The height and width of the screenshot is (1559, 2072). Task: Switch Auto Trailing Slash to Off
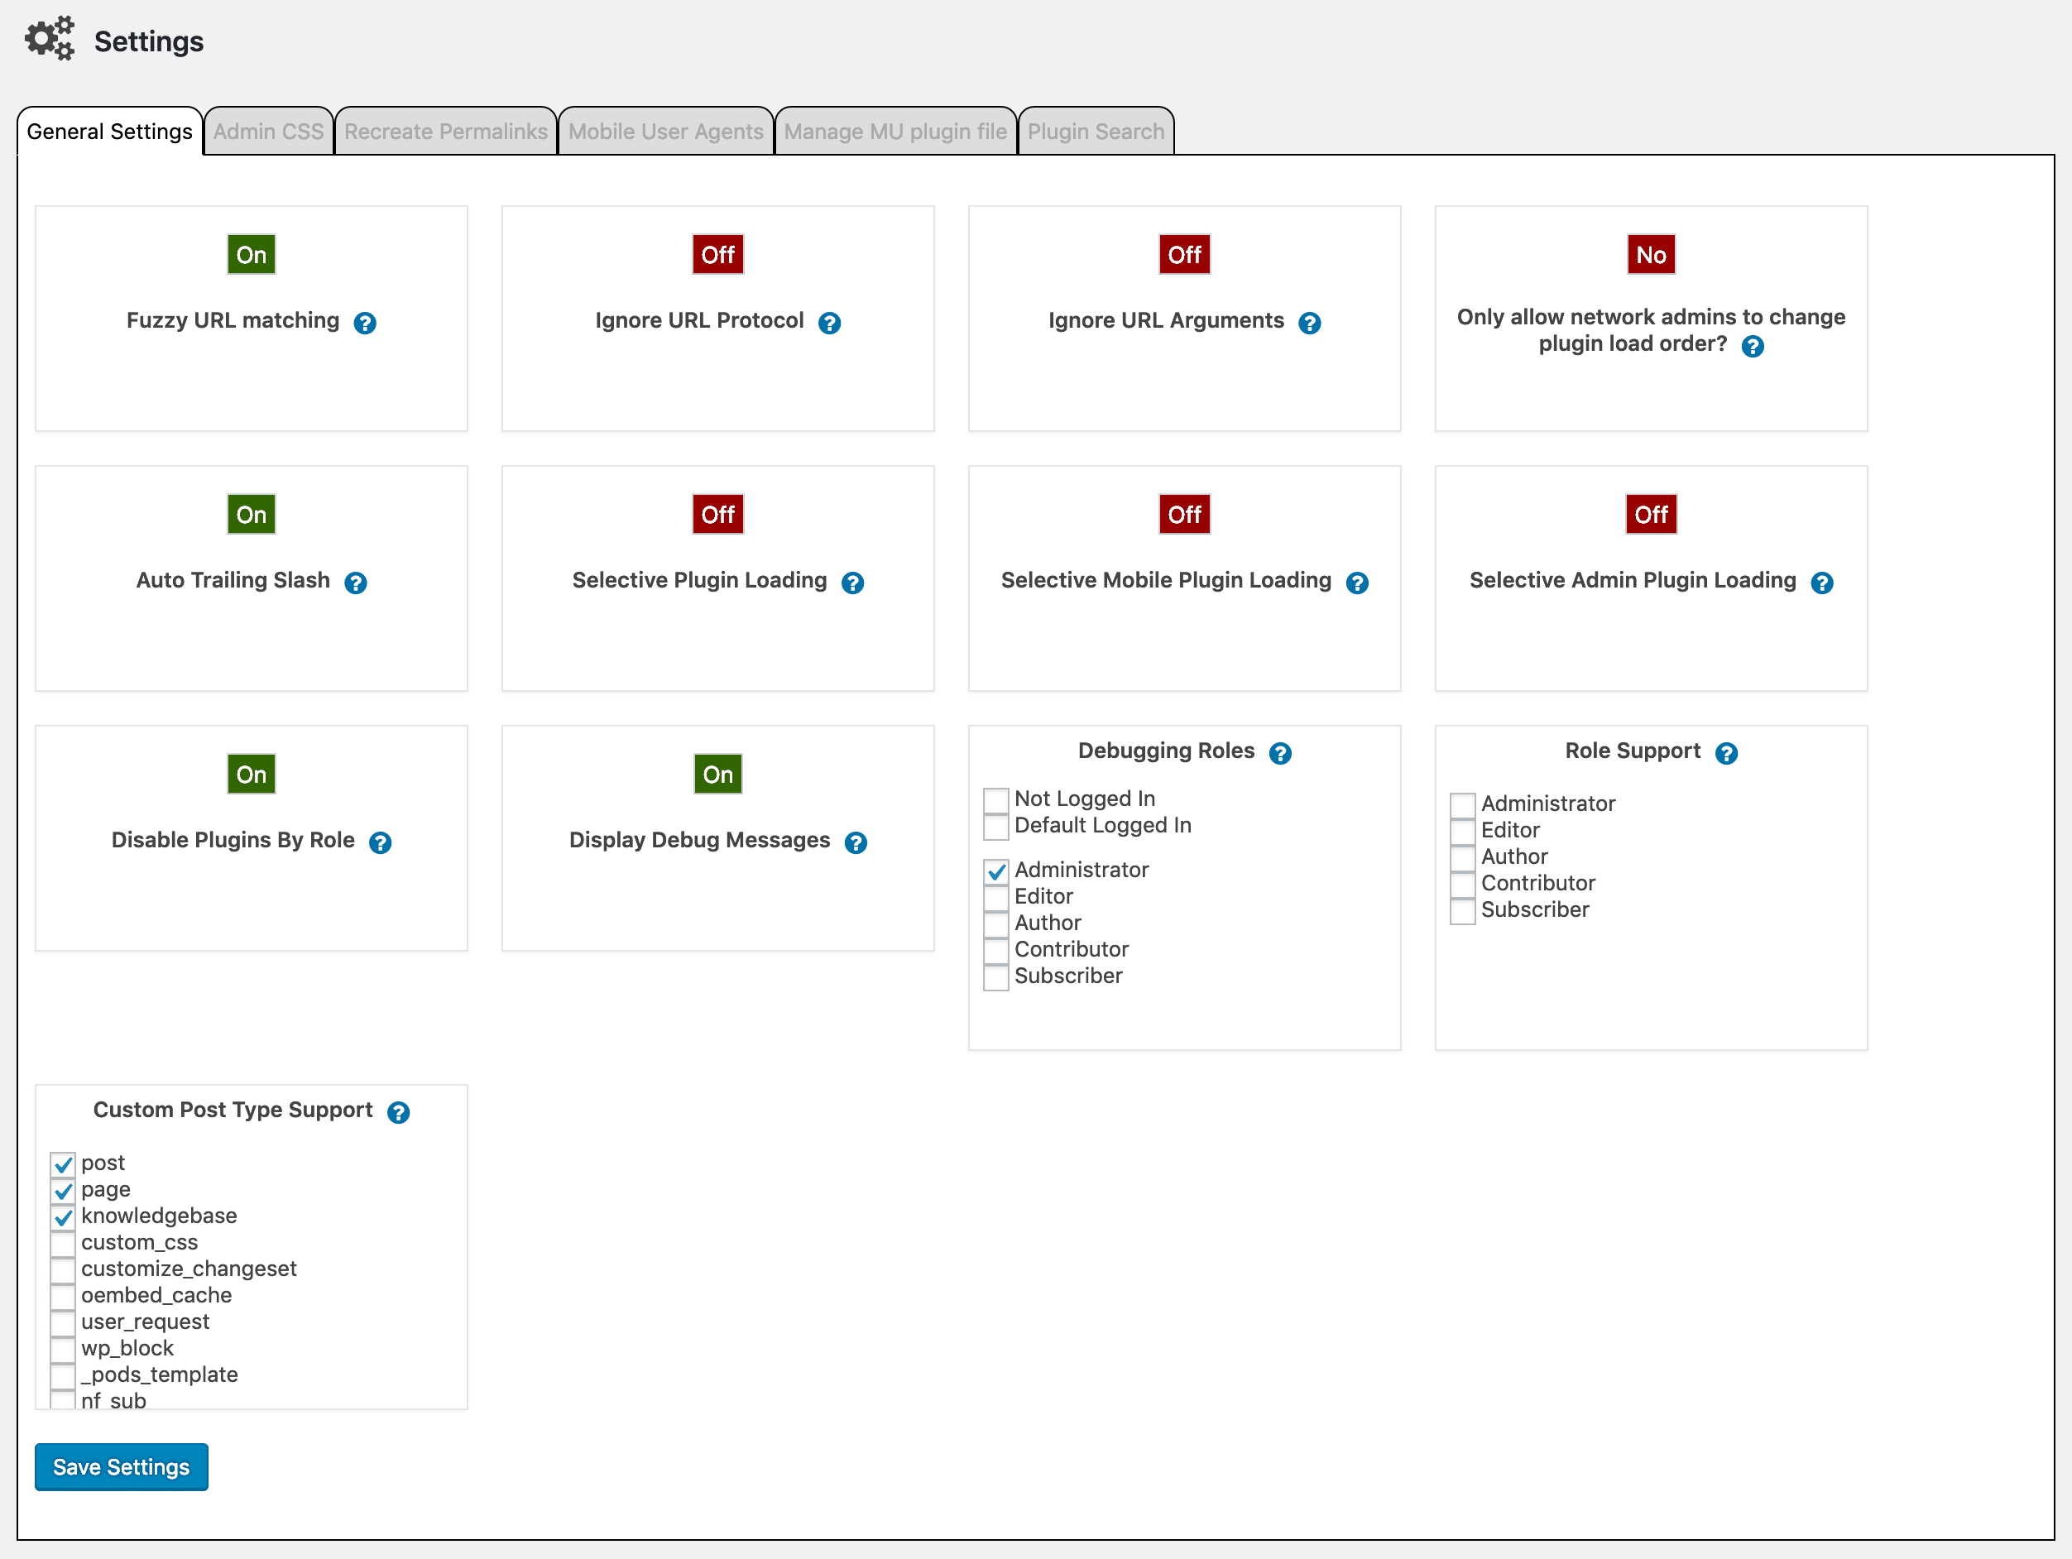click(250, 513)
